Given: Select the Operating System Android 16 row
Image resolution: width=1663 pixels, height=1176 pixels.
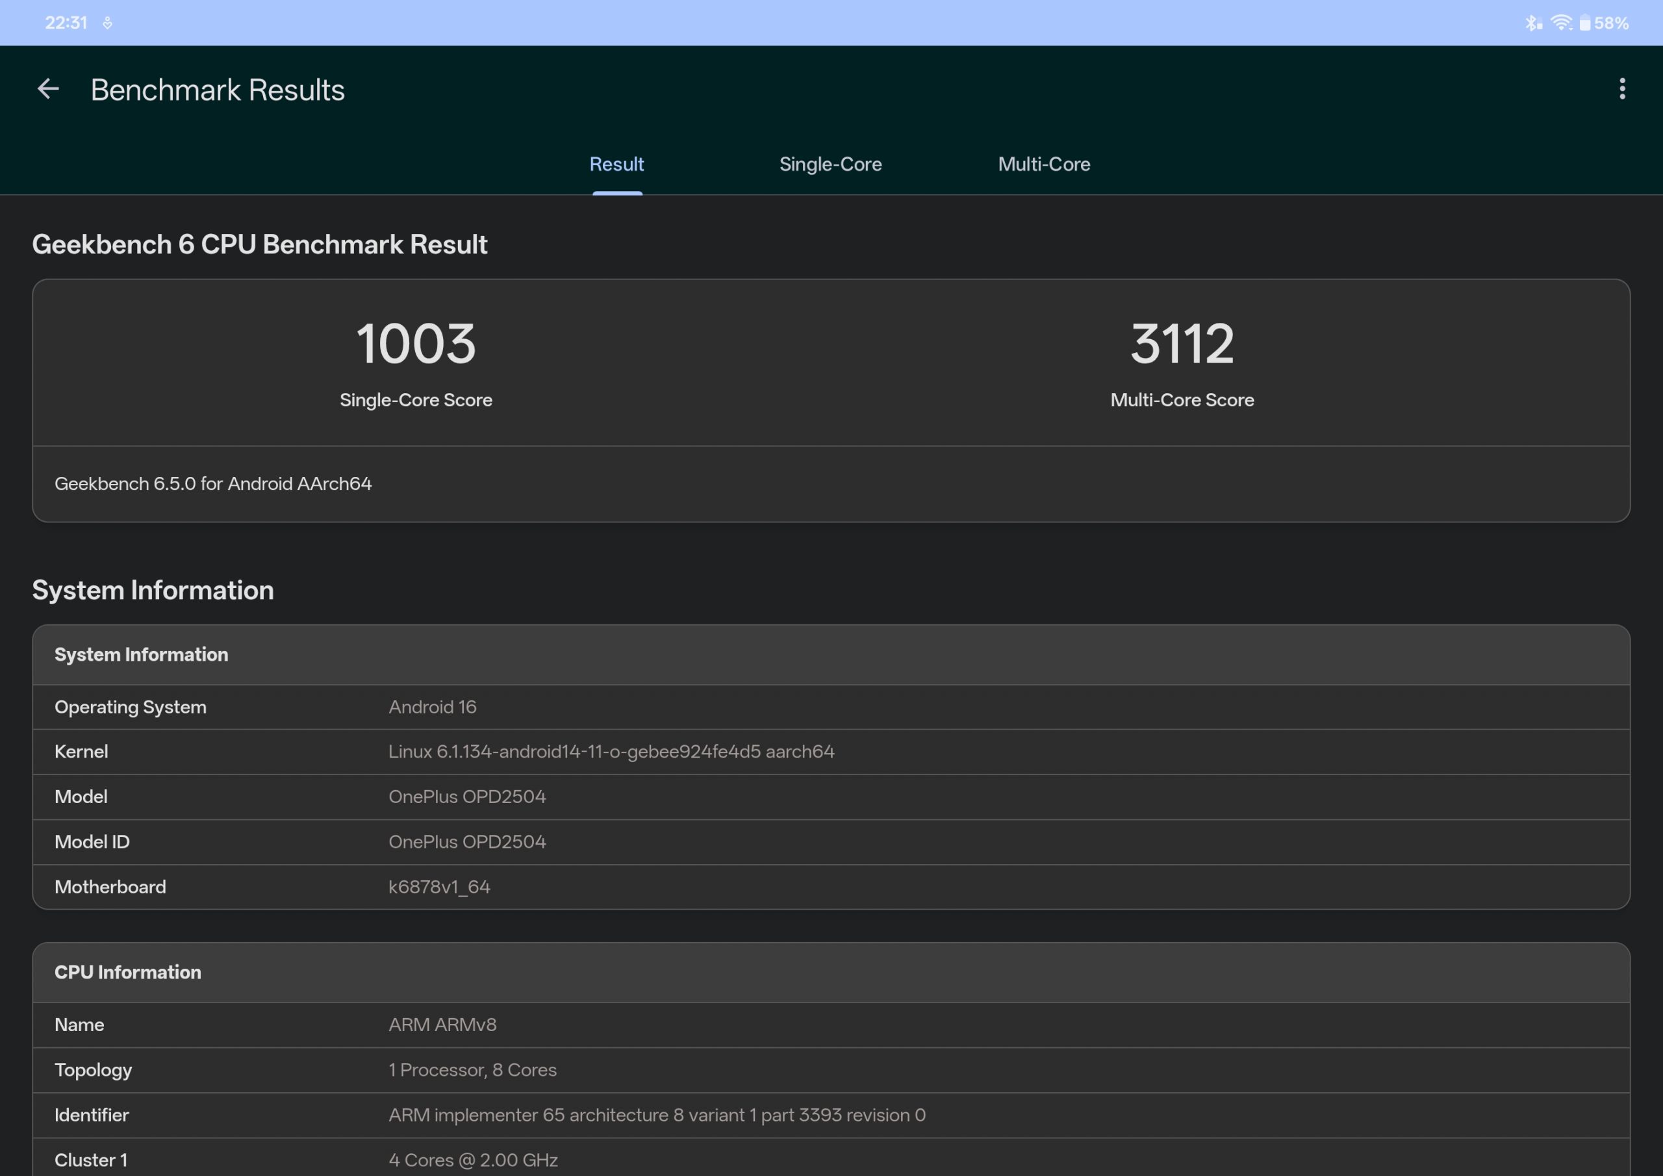Looking at the screenshot, I should pyautogui.click(x=433, y=707).
